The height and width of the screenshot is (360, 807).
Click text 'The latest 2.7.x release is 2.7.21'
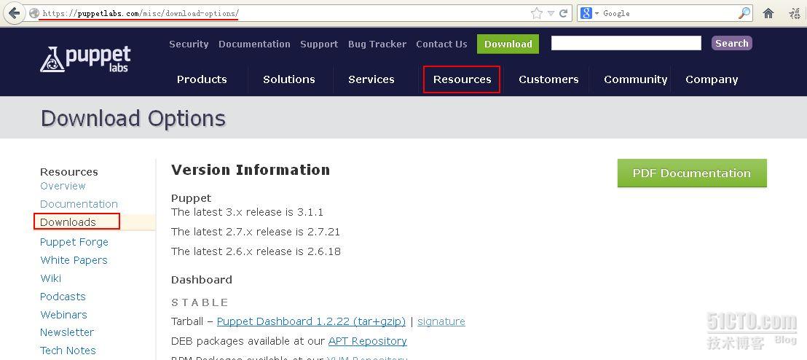(256, 232)
